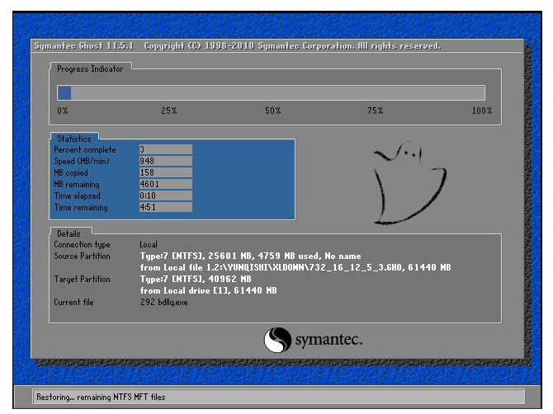Click the Statistics panel tab label
Screen dimensions: 553x414
point(74,139)
